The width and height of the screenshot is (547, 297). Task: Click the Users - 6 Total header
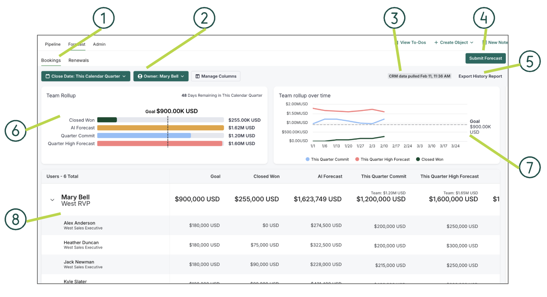coord(63,176)
